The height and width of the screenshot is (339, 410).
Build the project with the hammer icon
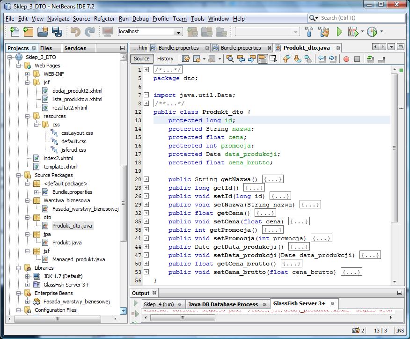pyautogui.click(x=309, y=32)
